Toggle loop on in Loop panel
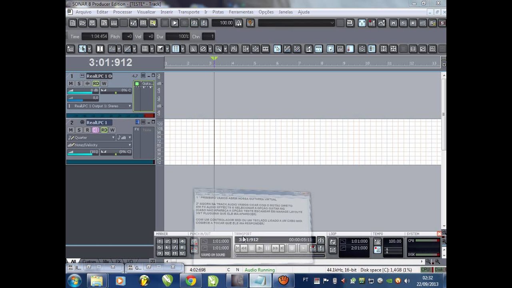 (333, 242)
